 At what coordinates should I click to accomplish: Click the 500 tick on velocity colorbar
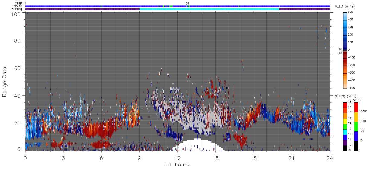(x=350, y=12)
